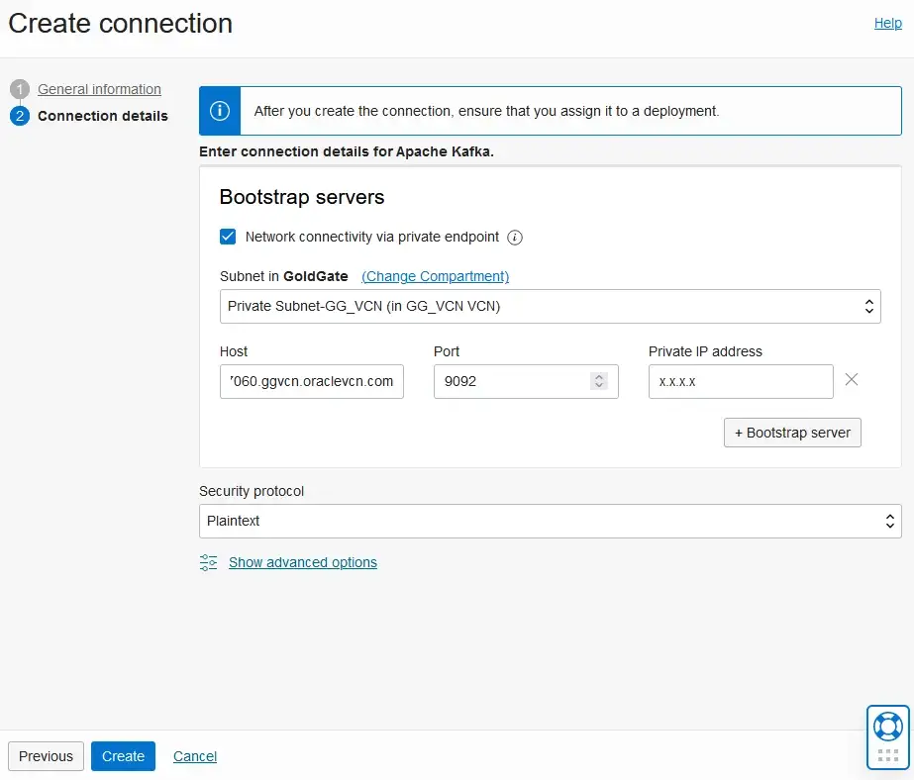914x780 pixels.
Task: Click the Private IP address field
Action: pos(740,381)
